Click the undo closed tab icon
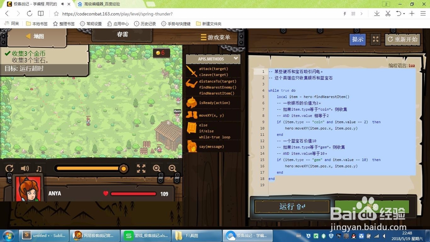 point(399,13)
